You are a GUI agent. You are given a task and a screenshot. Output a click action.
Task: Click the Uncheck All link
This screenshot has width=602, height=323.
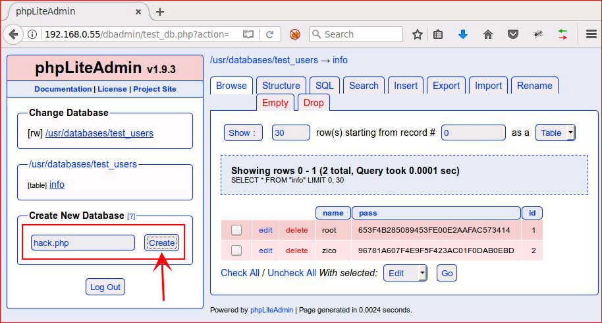coord(292,273)
